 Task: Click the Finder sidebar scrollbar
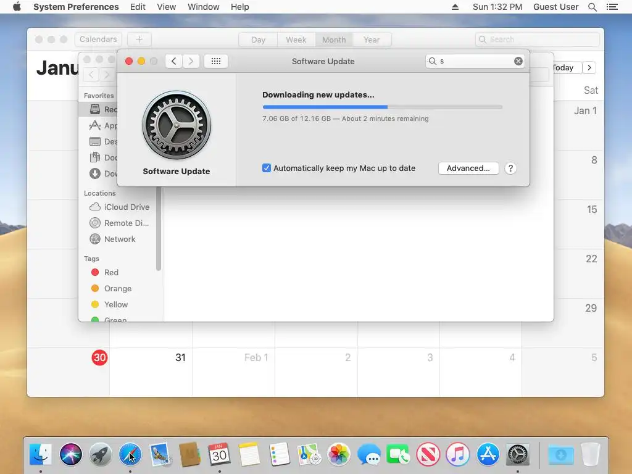point(159,228)
